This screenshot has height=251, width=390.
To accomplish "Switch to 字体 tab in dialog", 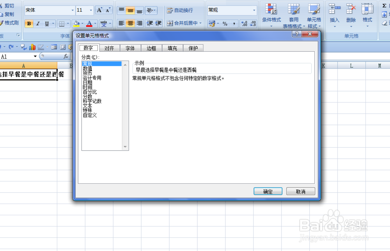I will pyautogui.click(x=130, y=48).
